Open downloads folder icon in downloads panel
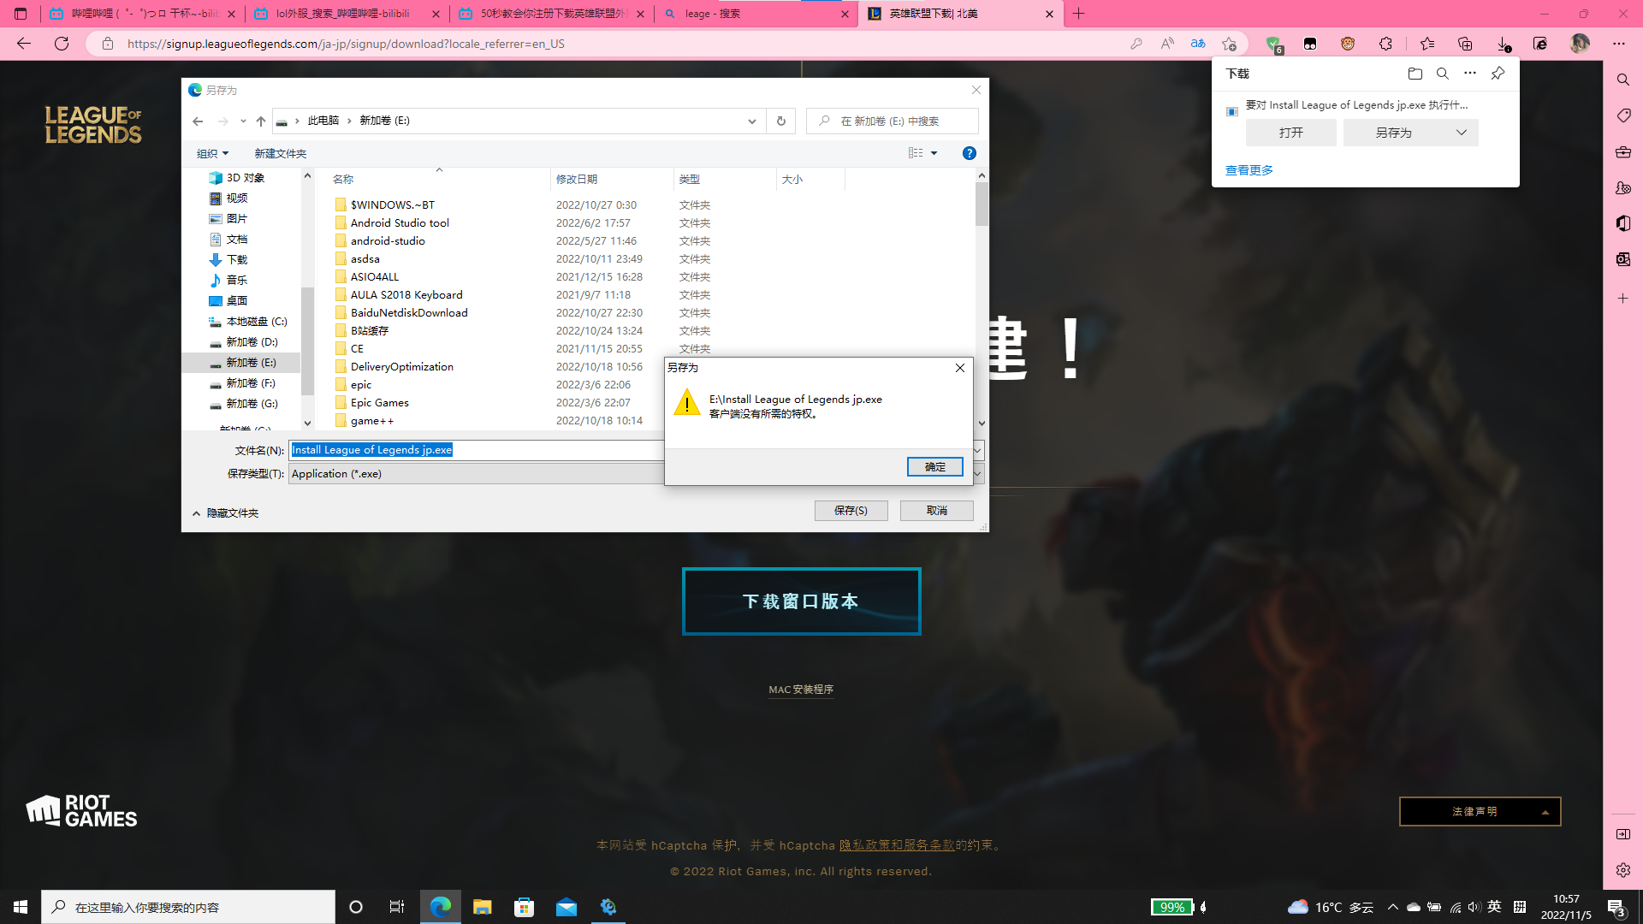The image size is (1643, 924). pos(1415,74)
